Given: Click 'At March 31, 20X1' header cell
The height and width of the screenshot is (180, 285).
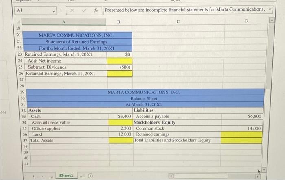Looking at the screenshot, I should point(145,104).
